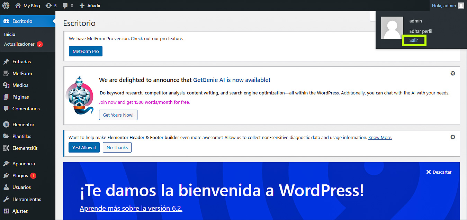Screen dimensions: 467x220
Task: Dismiss the GetGenie AI notice
Action: pos(452,73)
